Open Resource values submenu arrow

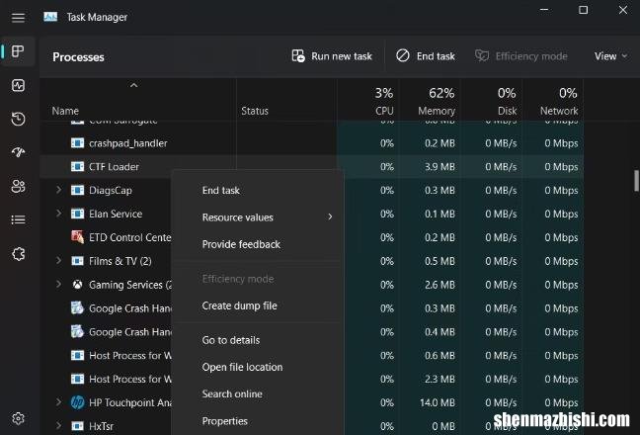(x=330, y=217)
